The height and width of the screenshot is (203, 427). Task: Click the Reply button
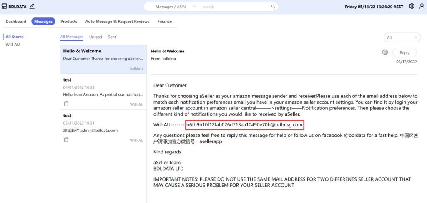pyautogui.click(x=404, y=53)
